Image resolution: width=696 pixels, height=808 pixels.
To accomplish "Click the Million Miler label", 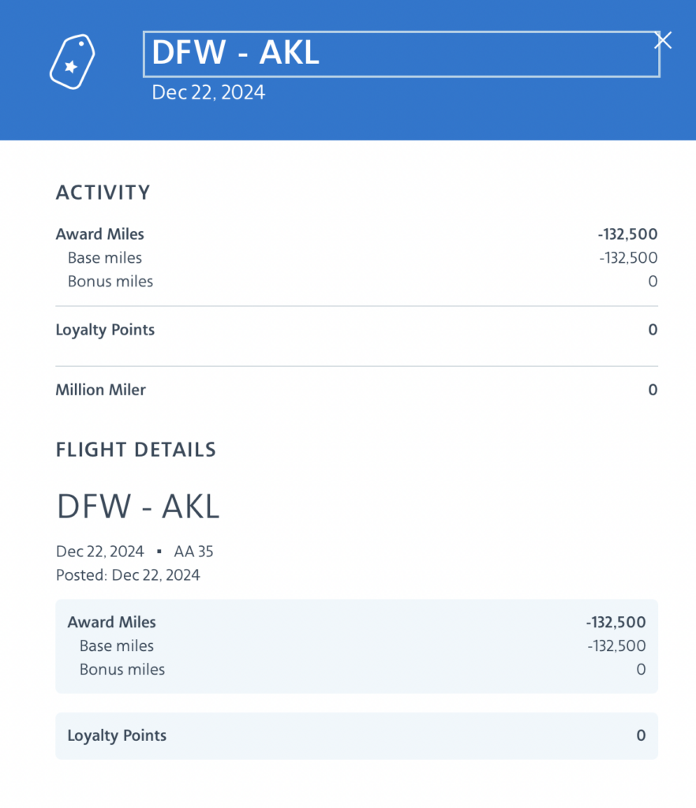I will tap(100, 390).
